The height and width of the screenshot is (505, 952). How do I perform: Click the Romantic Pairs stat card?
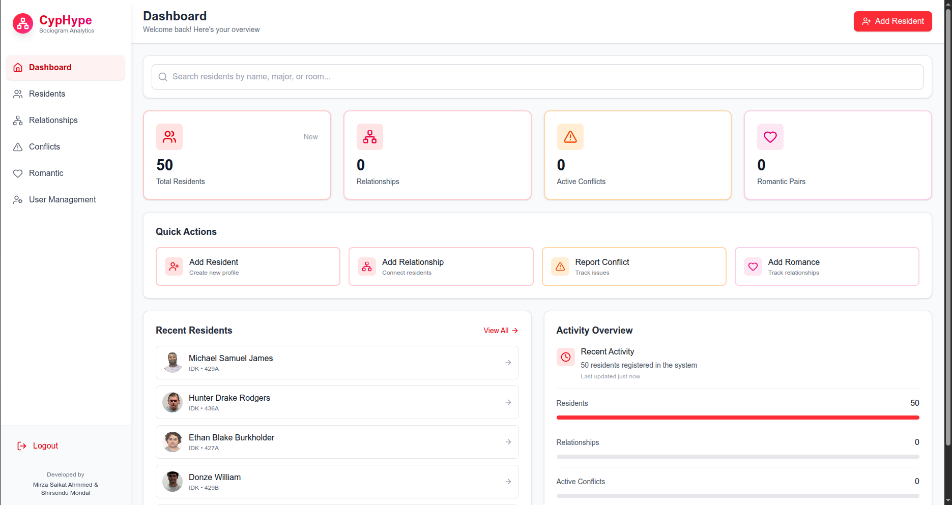pos(838,155)
